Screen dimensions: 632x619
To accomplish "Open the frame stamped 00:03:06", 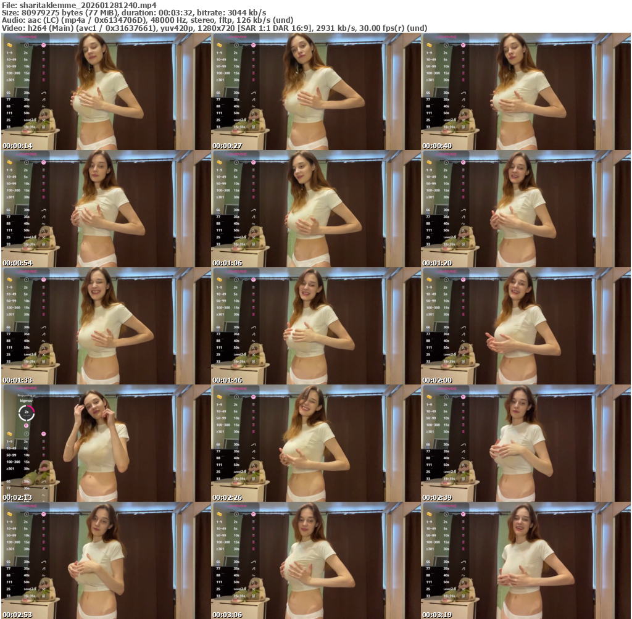I will coord(316,560).
